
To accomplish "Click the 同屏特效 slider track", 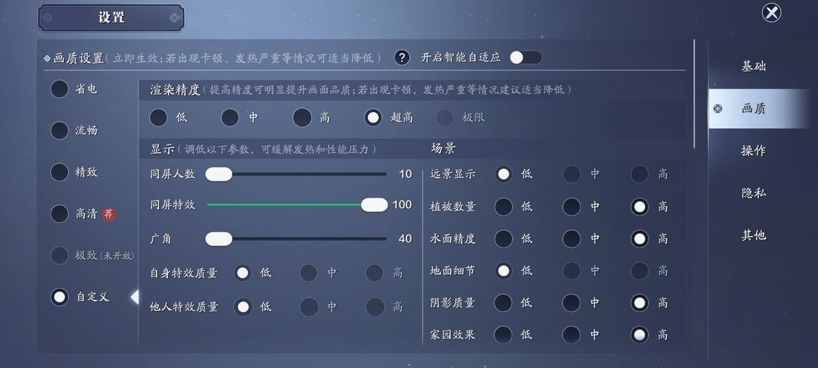I will (x=297, y=205).
